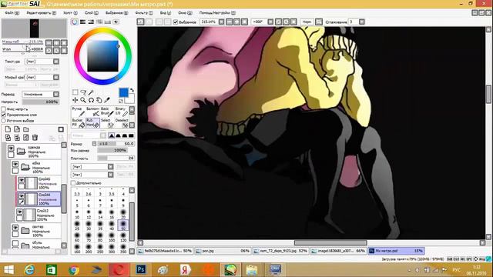Image resolution: width=493 pixels, height=277 pixels.
Task: Open Internet Explorer from the taskbar
Action: 29,269
